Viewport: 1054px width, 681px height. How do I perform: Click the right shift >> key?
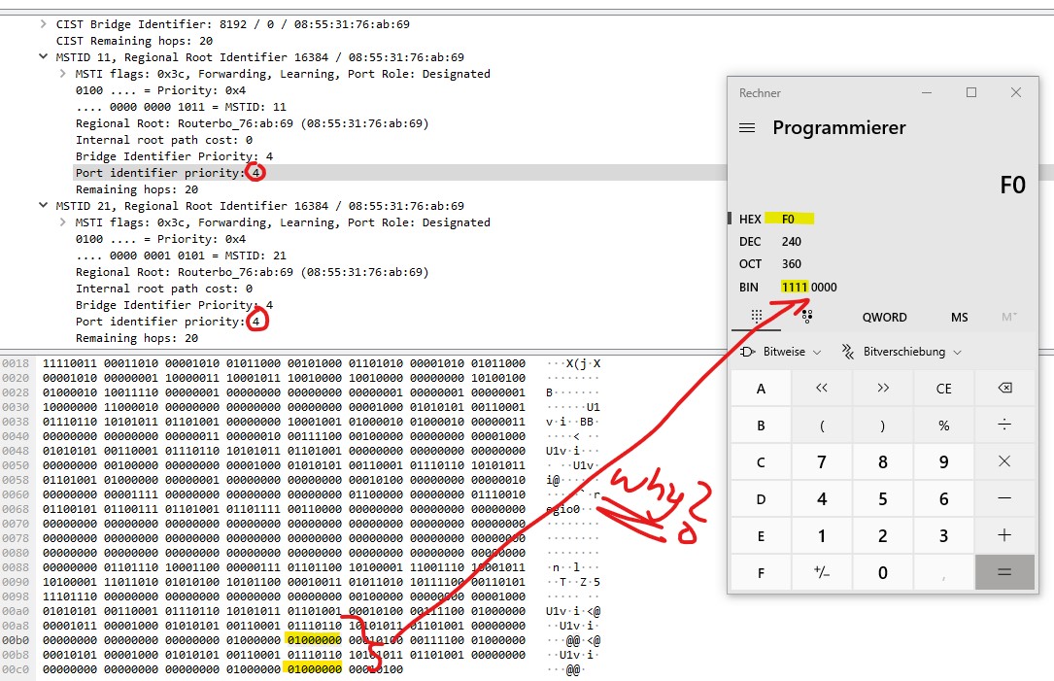pos(883,389)
